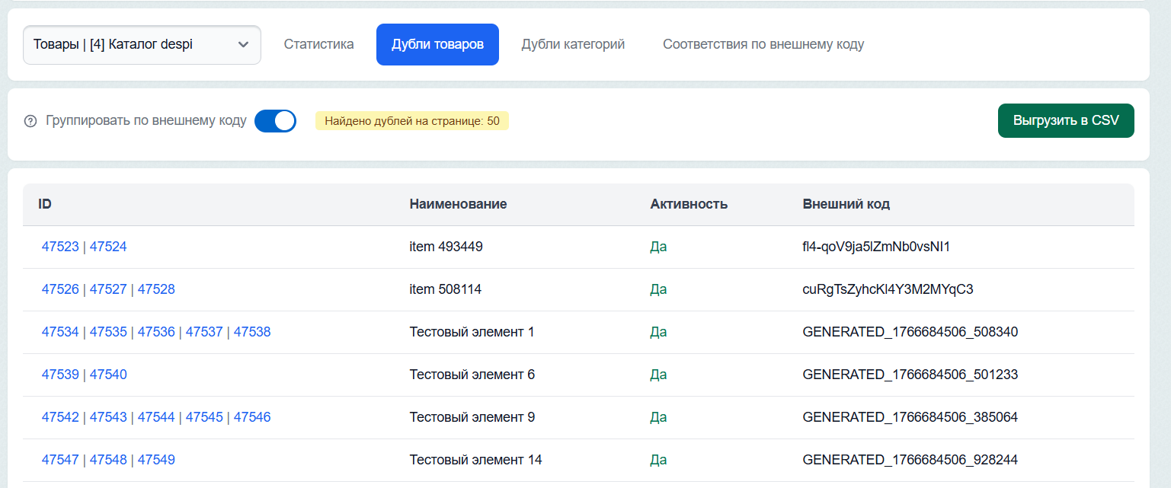Click the active 'Дубли товаров' tab
1171x488 pixels.
click(x=437, y=44)
